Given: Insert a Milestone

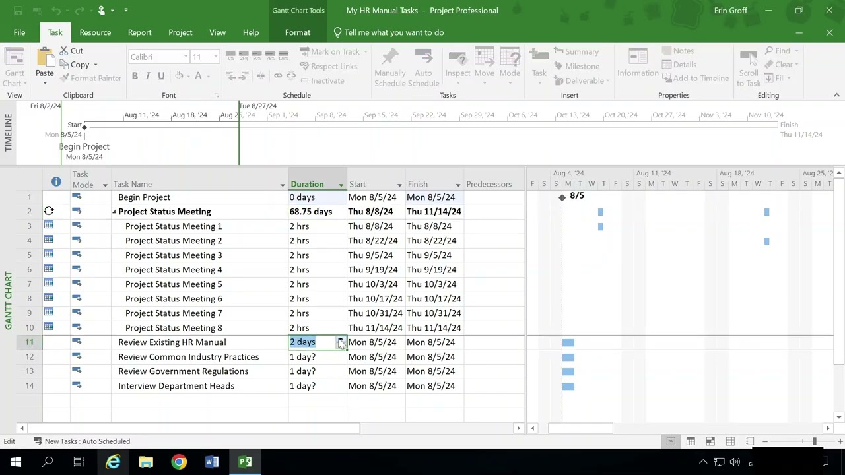Looking at the screenshot, I should coord(576,66).
